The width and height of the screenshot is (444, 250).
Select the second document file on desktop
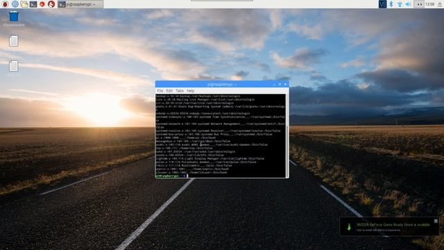pyautogui.click(x=14, y=66)
